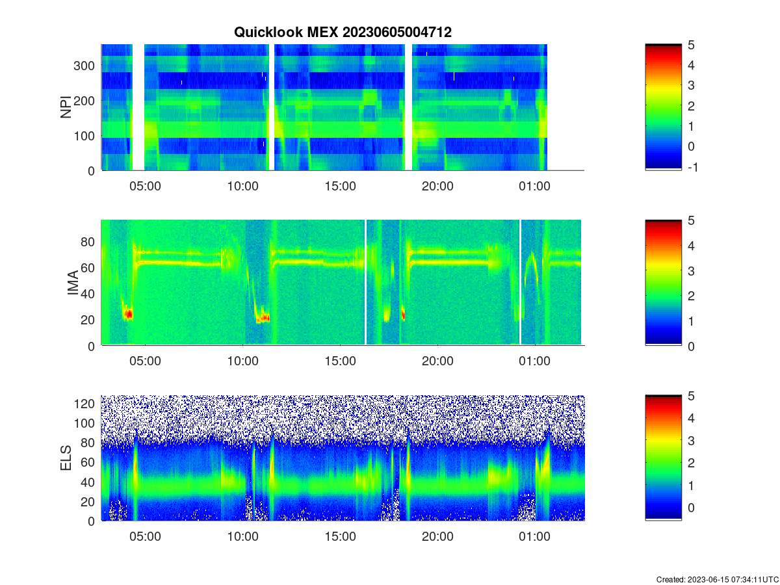The height and width of the screenshot is (585, 780).
Task: Click the title "Quicklook MEX 20230605004712"
Action: click(343, 32)
